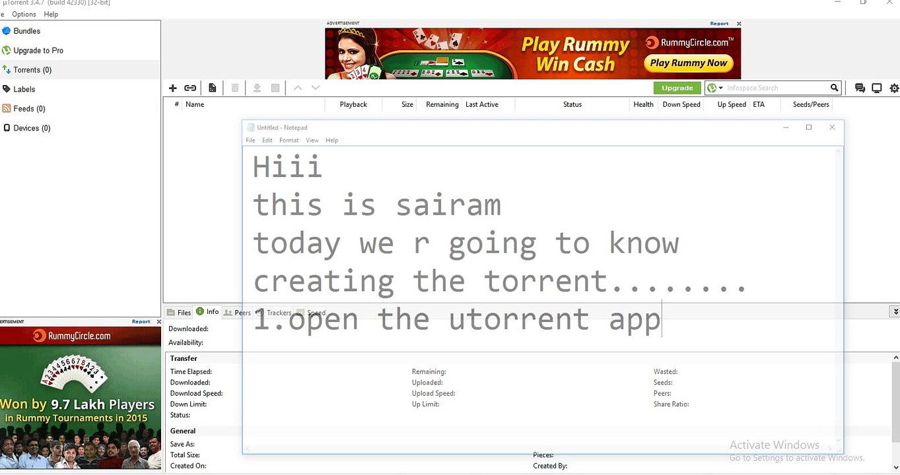This screenshot has width=900, height=475.
Task: Click the Remove torrent trash icon
Action: [x=235, y=88]
